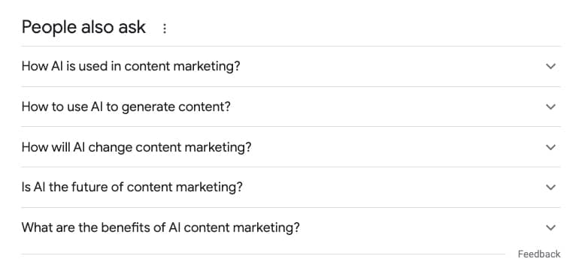The height and width of the screenshot is (274, 585).
Task: Expand chevron for Is AI the future question
Action: point(550,187)
